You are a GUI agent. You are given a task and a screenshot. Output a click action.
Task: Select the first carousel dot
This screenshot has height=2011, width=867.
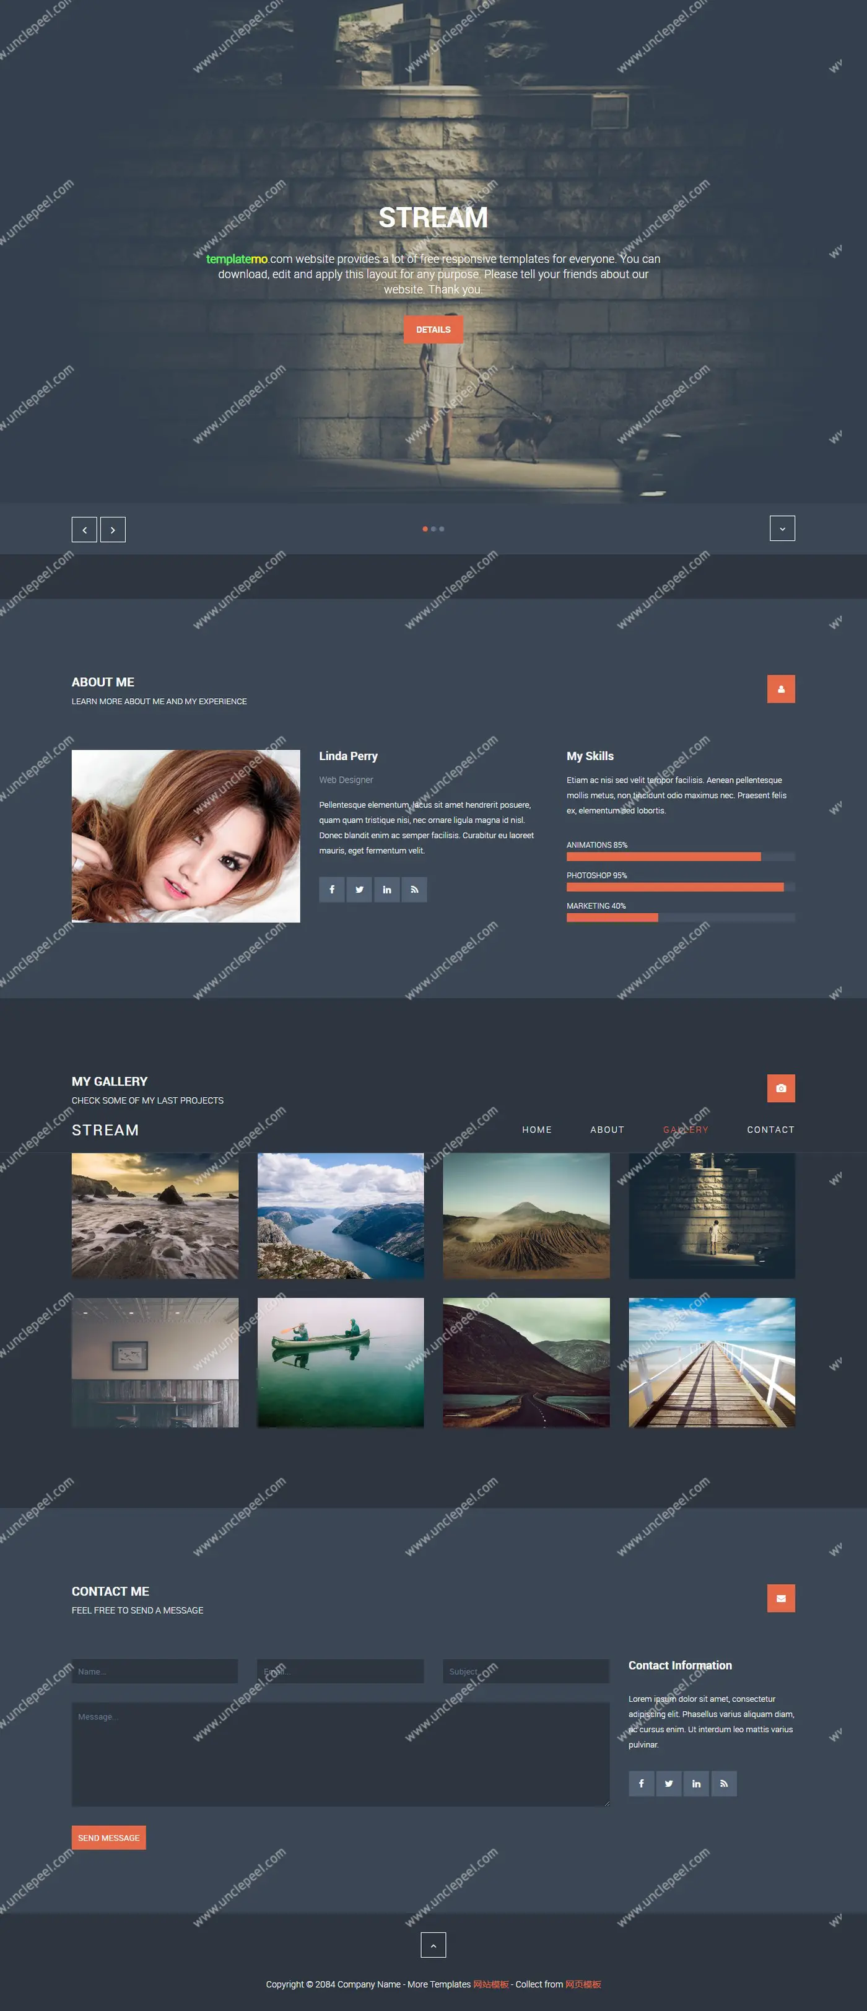(425, 529)
